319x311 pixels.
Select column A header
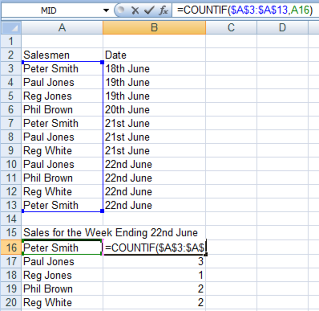[62, 28]
